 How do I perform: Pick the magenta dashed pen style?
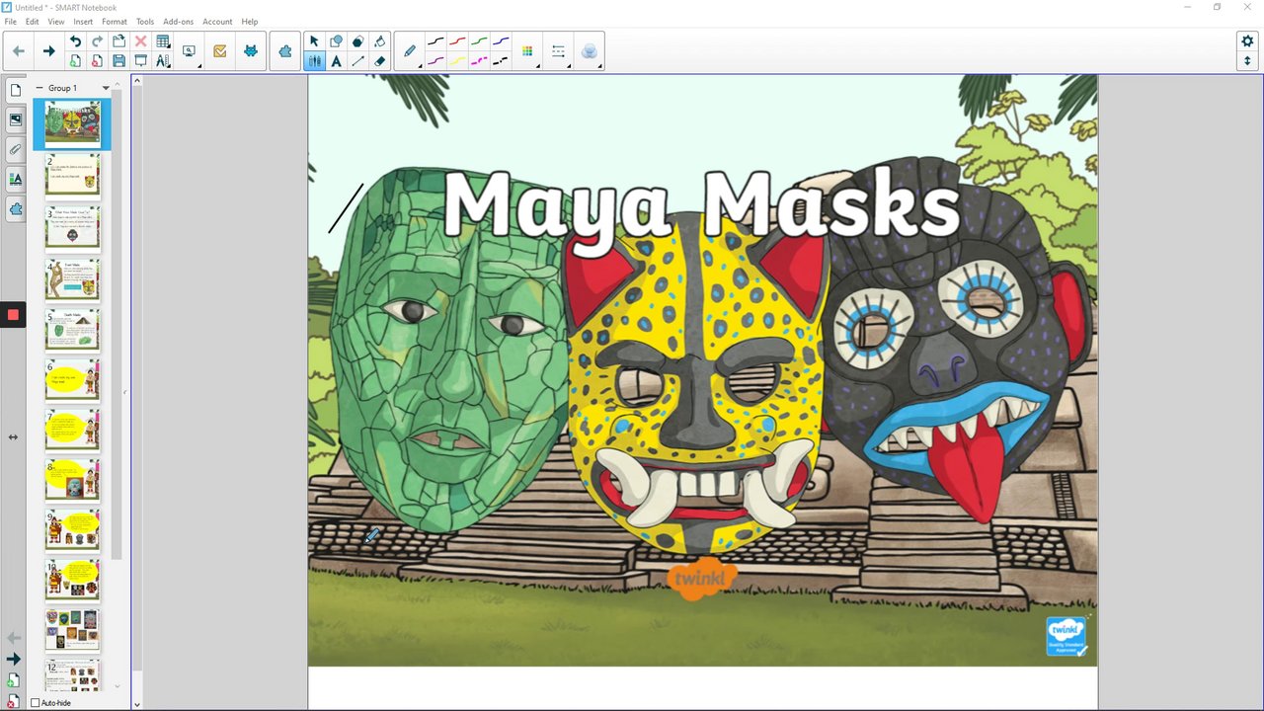pyautogui.click(x=479, y=61)
